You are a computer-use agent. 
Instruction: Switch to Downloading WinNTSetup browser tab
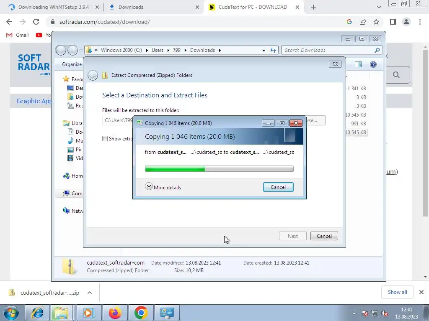click(x=53, y=7)
